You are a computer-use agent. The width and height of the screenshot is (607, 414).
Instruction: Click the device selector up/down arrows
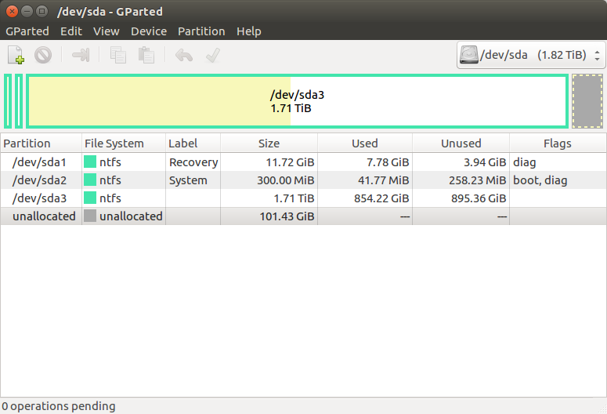598,56
